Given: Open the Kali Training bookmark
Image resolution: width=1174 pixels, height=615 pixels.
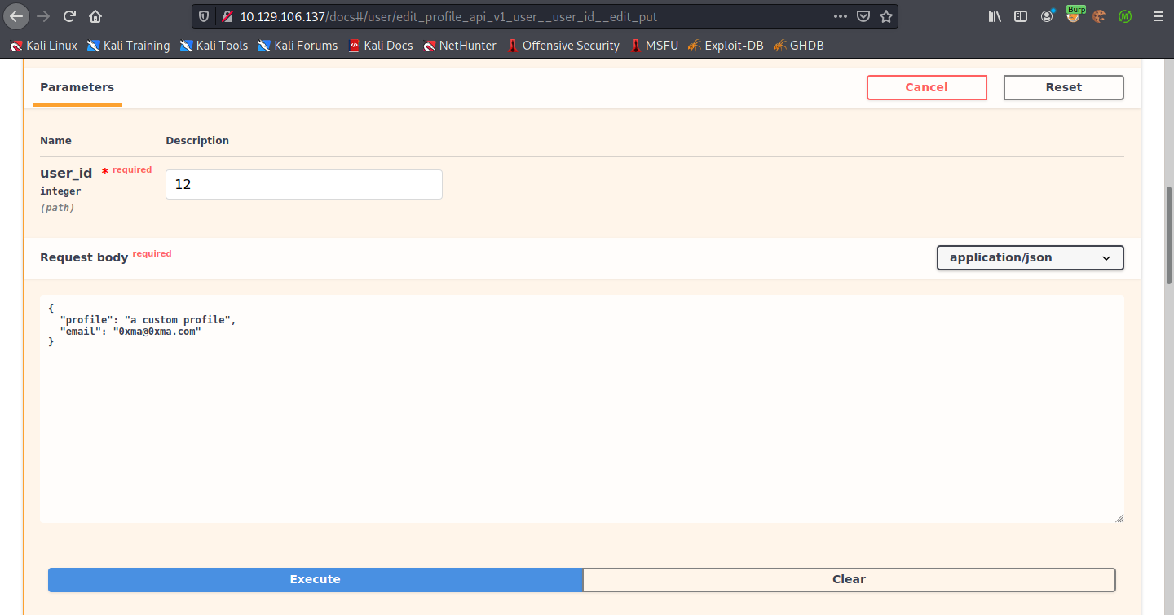Looking at the screenshot, I should coord(128,46).
